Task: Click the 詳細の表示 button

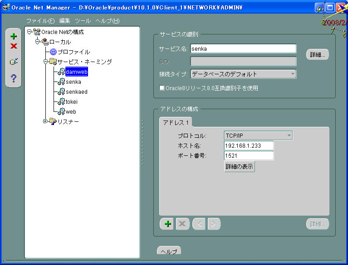Action: coord(239,167)
